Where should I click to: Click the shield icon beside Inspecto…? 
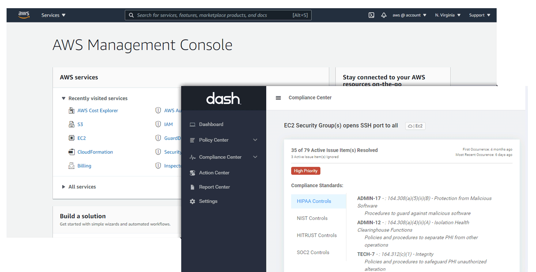click(x=158, y=166)
